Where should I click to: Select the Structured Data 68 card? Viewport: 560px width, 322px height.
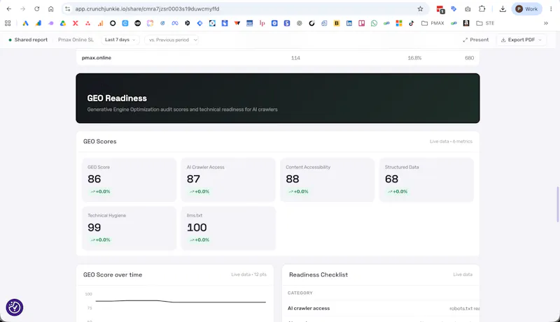pos(426,180)
